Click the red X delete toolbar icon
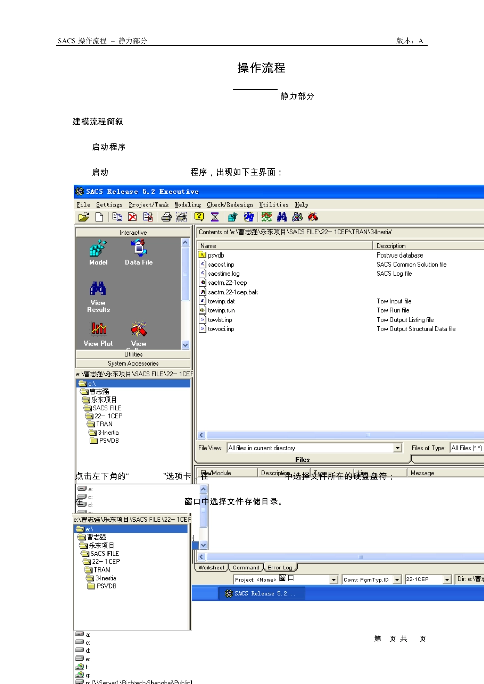The image size is (484, 684). pyautogui.click(x=132, y=217)
